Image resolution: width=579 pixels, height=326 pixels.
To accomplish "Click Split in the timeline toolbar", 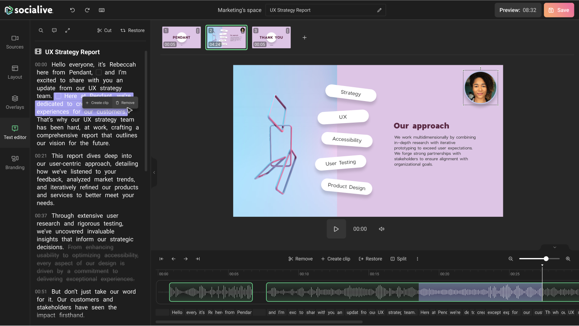I will coord(398,259).
